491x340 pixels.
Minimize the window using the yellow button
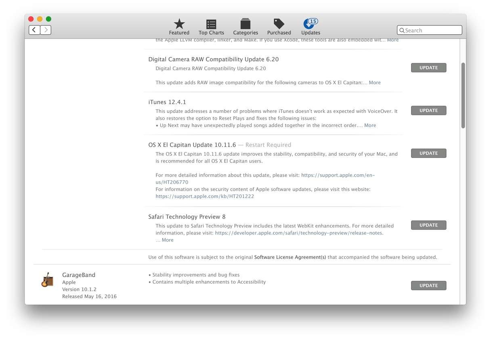click(40, 19)
